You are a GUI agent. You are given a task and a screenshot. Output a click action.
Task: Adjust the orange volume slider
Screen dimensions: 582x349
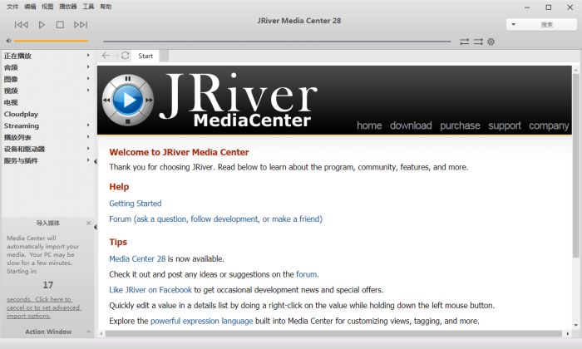click(x=51, y=41)
